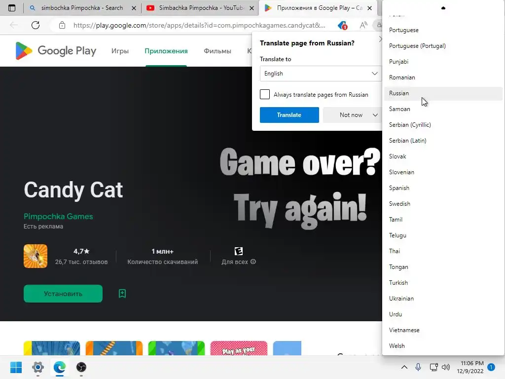Click the Translate button
The image size is (505, 379).
point(289,115)
